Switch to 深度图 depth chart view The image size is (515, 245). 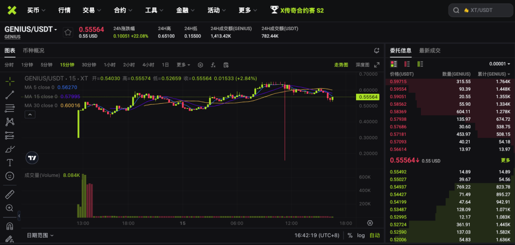click(x=363, y=65)
